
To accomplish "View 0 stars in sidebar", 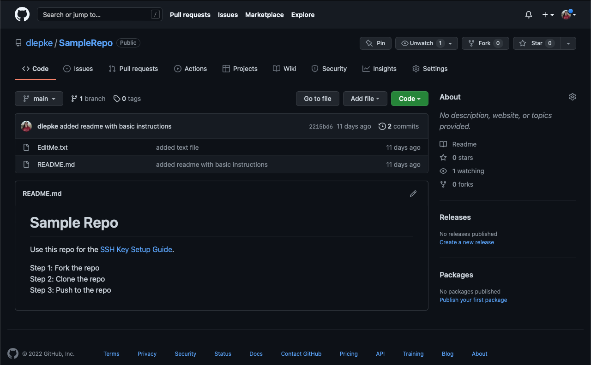I will [456, 158].
